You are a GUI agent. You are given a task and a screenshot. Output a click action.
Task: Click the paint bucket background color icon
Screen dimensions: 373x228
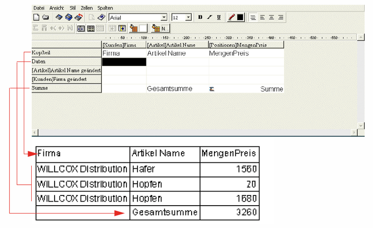coord(134,28)
